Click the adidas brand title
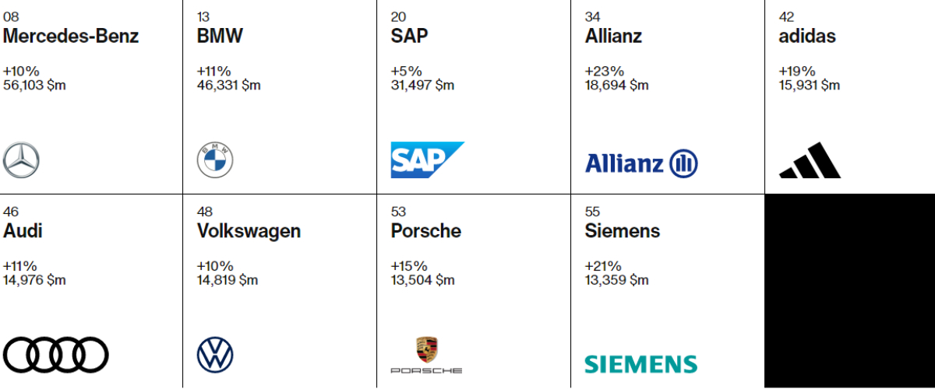 coord(807,36)
